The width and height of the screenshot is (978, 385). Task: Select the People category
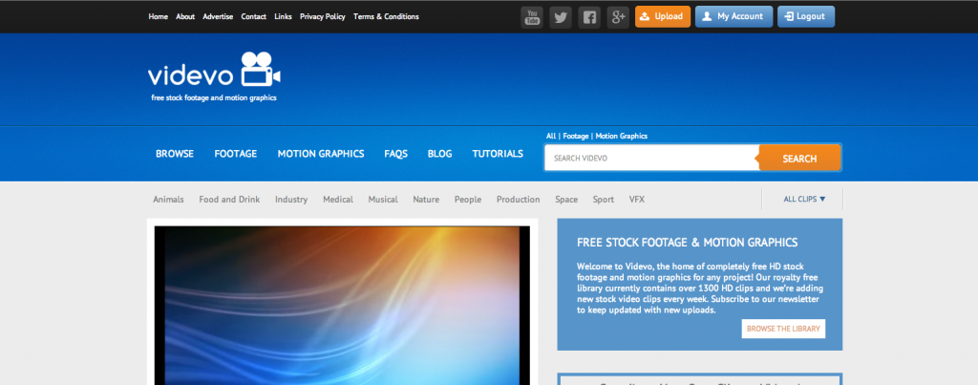pyautogui.click(x=468, y=200)
